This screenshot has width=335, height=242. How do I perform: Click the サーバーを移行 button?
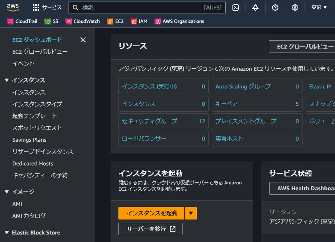tap(150, 229)
